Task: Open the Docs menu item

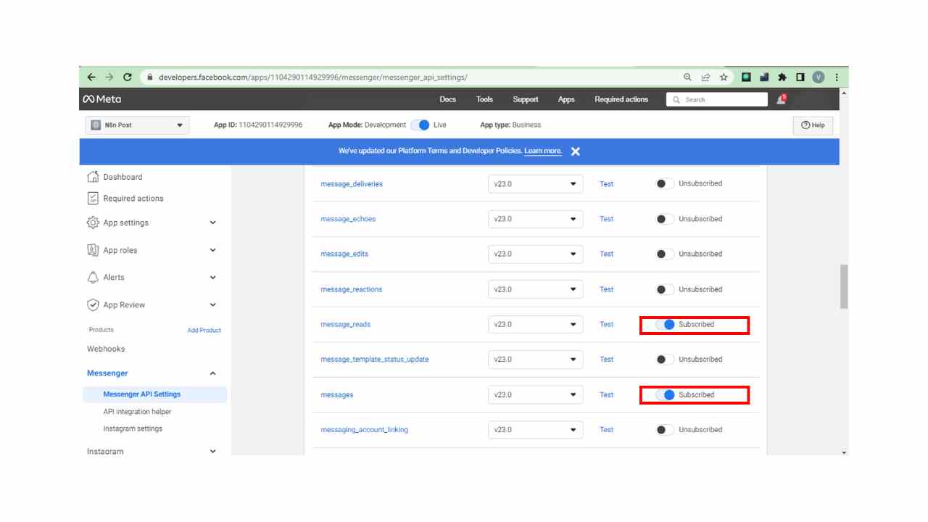Action: point(447,99)
